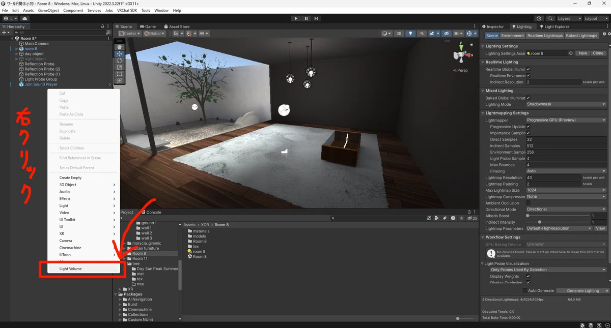The image size is (611, 328).
Task: Toggle scene lighting bulb icon
Action: pyautogui.click(x=410, y=34)
